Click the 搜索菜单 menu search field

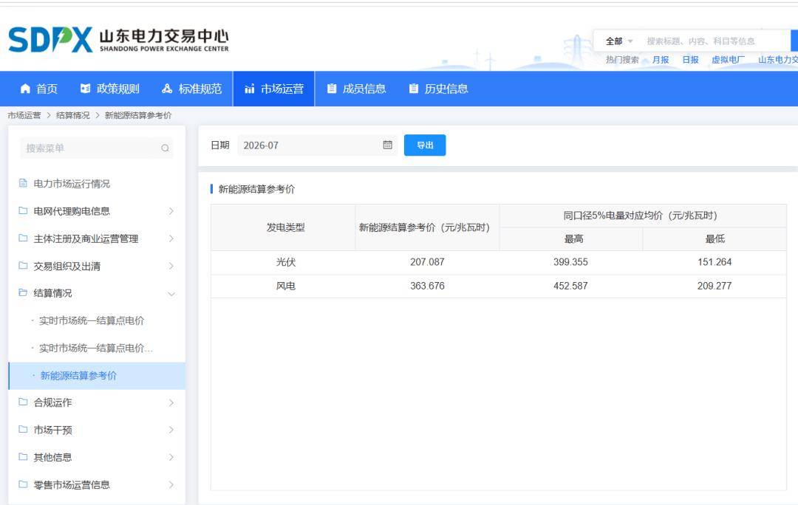point(96,148)
